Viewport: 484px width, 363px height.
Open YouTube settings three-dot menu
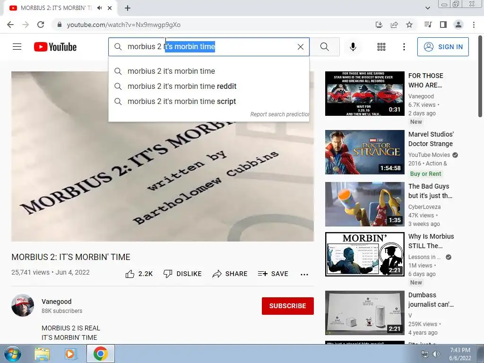click(x=404, y=47)
